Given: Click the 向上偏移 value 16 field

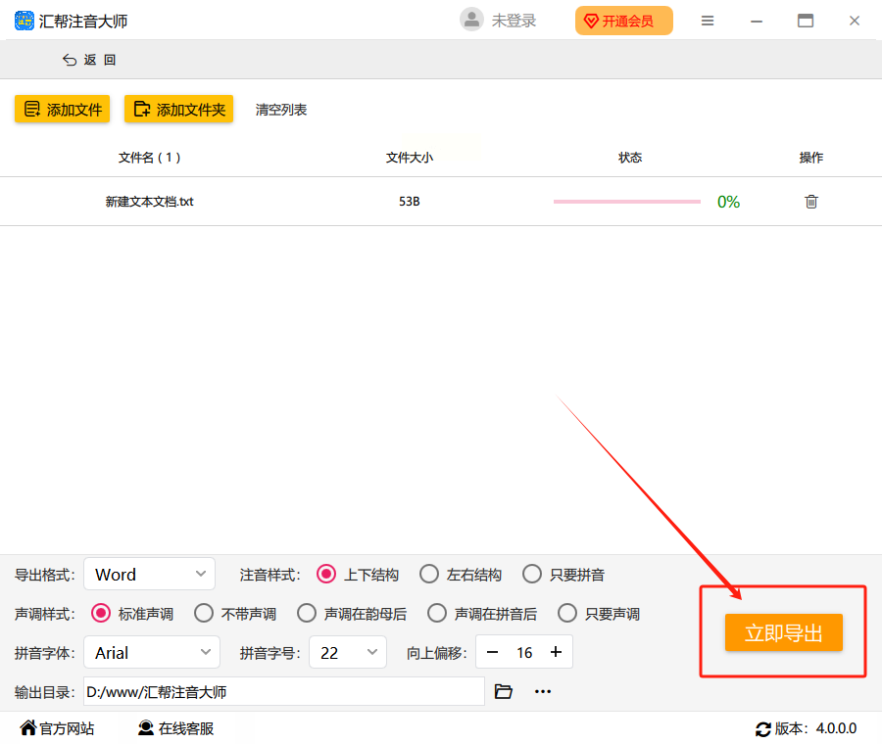Looking at the screenshot, I should [524, 652].
